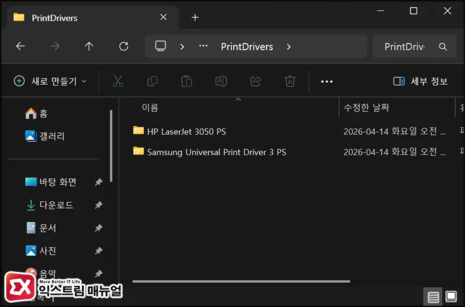Image resolution: width=465 pixels, height=307 pixels.
Task: Expand chevron after PrintDrivers breadcrumb
Action: [x=289, y=47]
